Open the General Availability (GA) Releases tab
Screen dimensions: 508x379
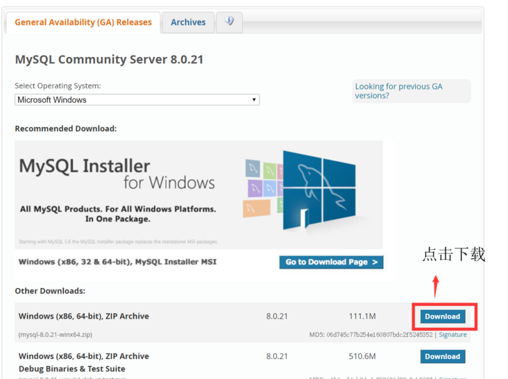pyautogui.click(x=83, y=22)
